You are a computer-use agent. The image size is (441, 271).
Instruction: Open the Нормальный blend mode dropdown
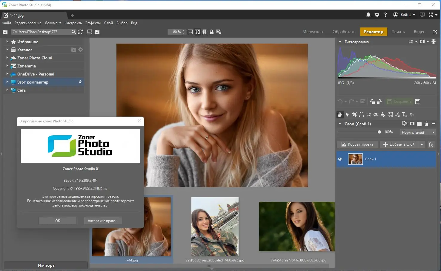pyautogui.click(x=418, y=132)
